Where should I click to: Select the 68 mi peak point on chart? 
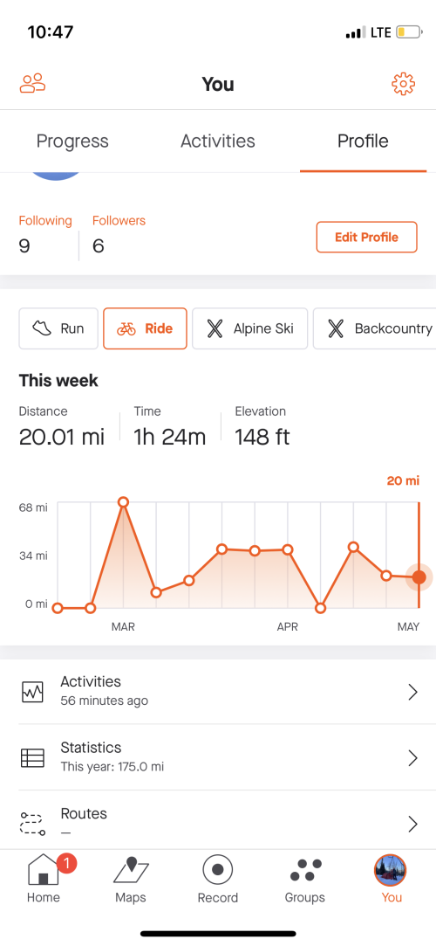(x=123, y=502)
